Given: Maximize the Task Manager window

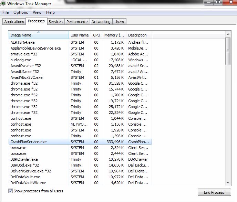Looking at the screenshot, I should tap(218, 2).
